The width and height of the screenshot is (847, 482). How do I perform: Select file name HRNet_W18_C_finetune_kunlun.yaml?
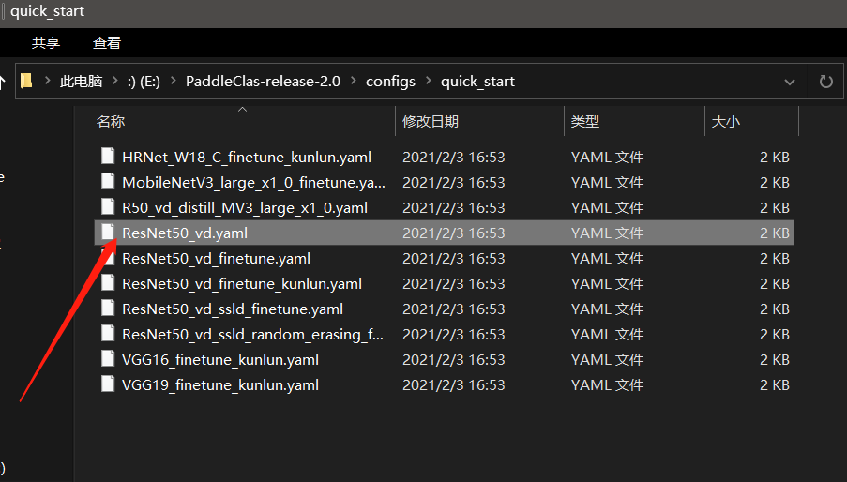(x=247, y=157)
